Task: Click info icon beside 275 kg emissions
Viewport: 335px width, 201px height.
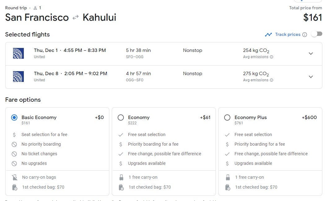Action: pos(272,80)
